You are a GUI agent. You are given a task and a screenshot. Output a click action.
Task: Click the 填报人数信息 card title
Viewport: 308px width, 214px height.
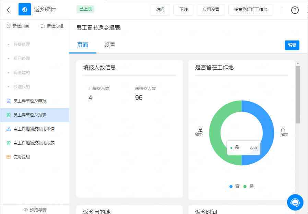(99, 68)
